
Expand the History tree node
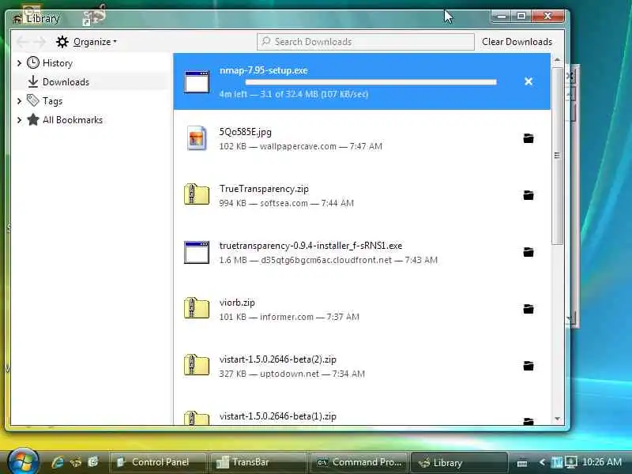point(19,63)
